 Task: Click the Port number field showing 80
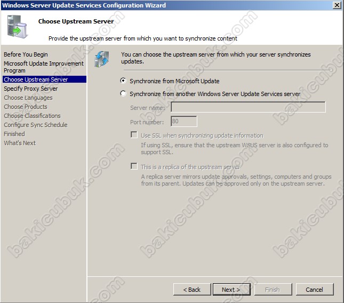(x=184, y=121)
